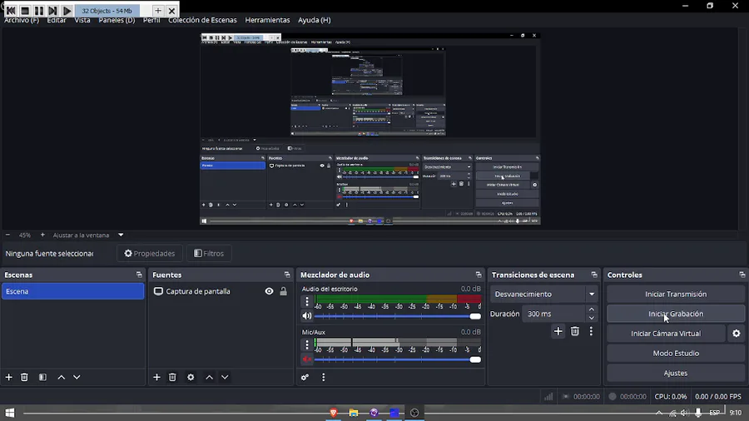Open Brave browser from taskbar

click(x=334, y=413)
